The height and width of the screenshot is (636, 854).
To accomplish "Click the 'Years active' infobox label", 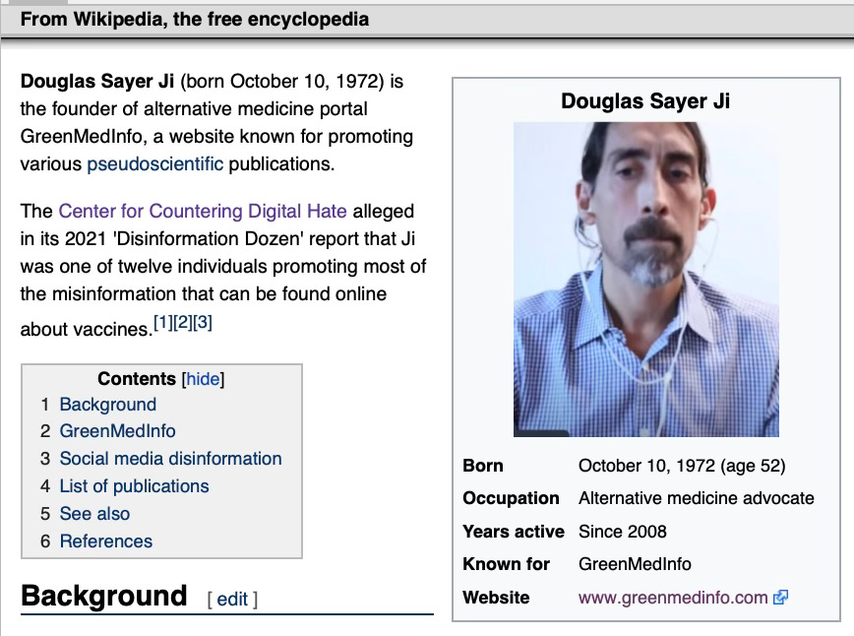I will pyautogui.click(x=514, y=532).
